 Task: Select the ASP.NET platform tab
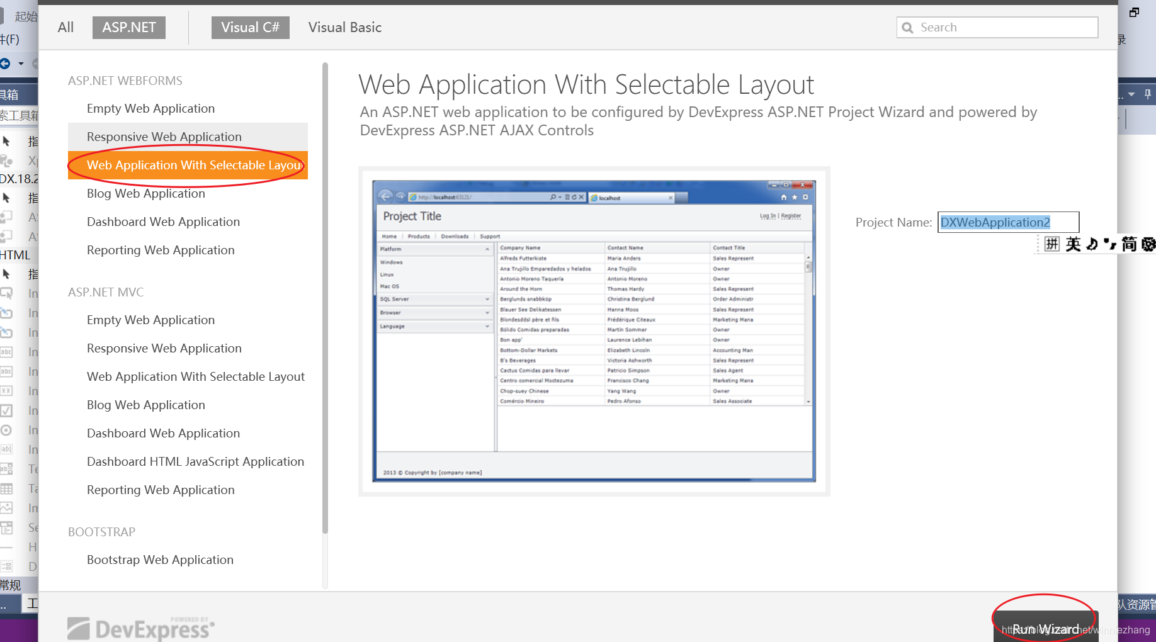click(129, 27)
